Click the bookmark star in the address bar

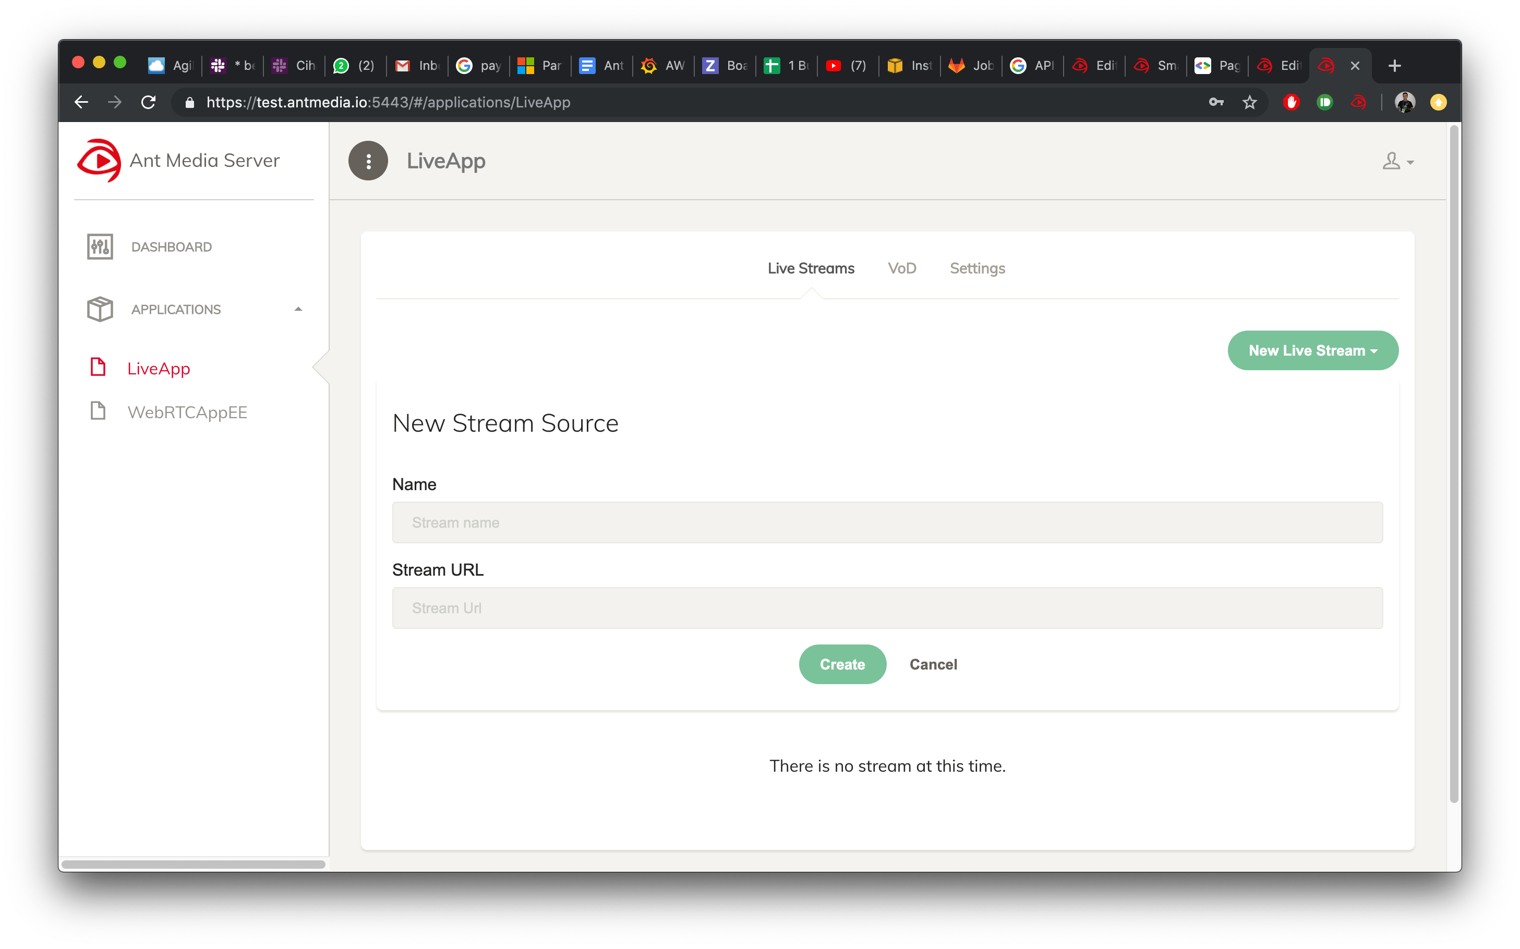[x=1250, y=102]
